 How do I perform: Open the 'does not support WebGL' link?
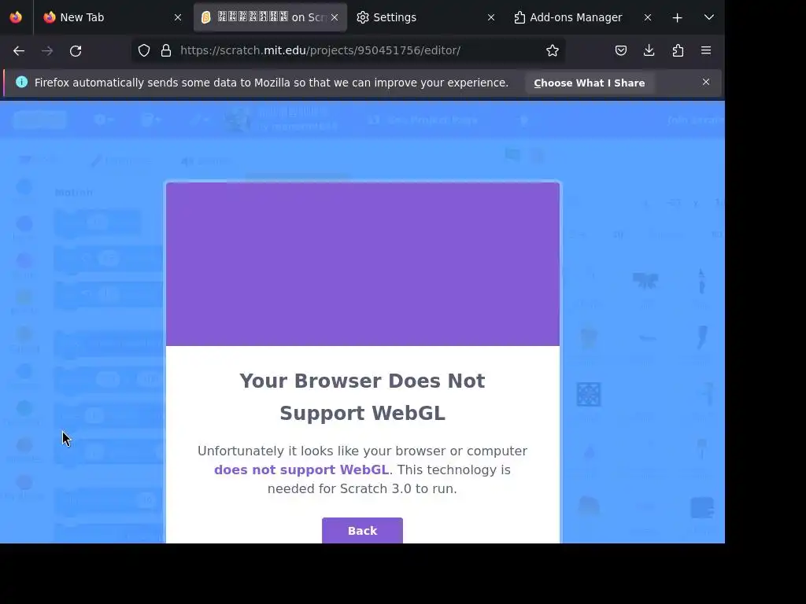pyautogui.click(x=301, y=470)
